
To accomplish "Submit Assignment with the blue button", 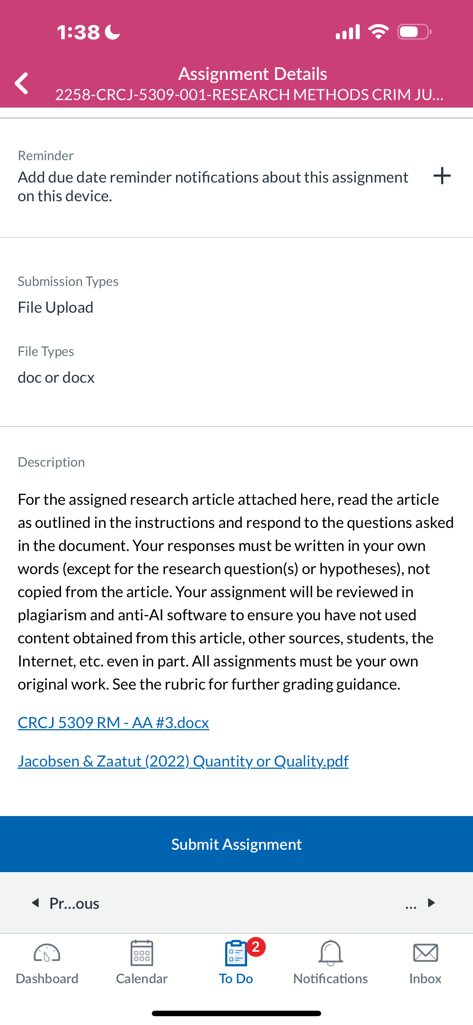I will click(236, 844).
